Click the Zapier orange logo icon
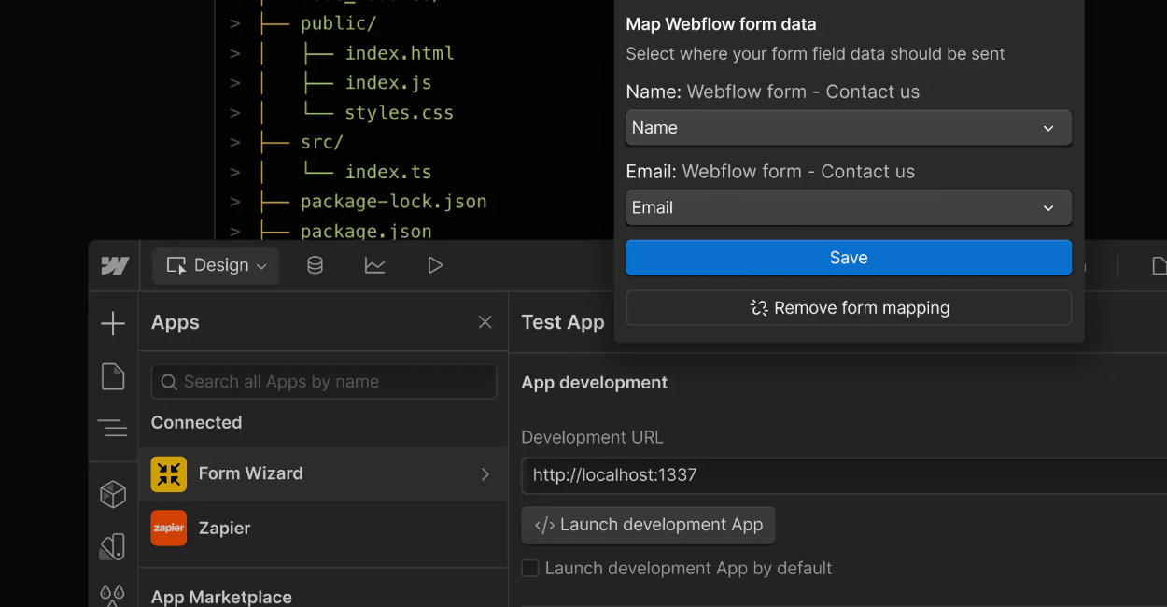This screenshot has height=607, width=1167. point(169,529)
